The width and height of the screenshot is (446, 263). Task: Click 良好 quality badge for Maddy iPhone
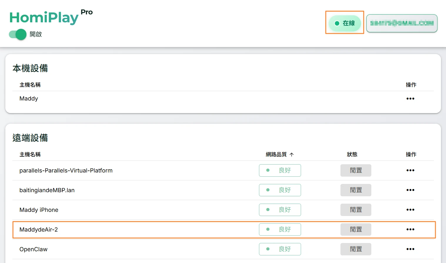[280, 210]
